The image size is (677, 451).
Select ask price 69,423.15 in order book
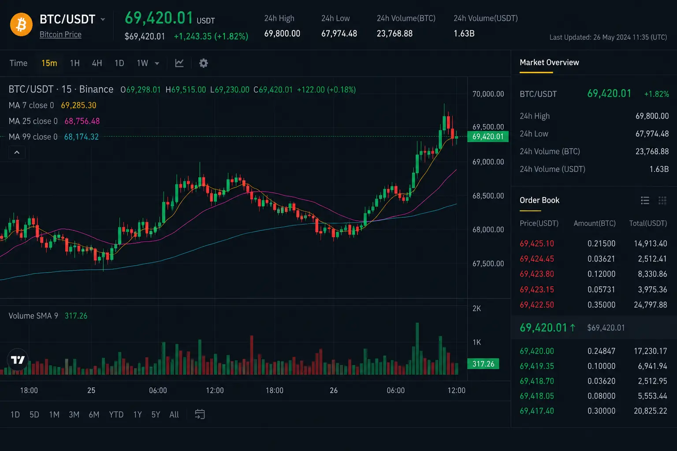[x=537, y=290]
